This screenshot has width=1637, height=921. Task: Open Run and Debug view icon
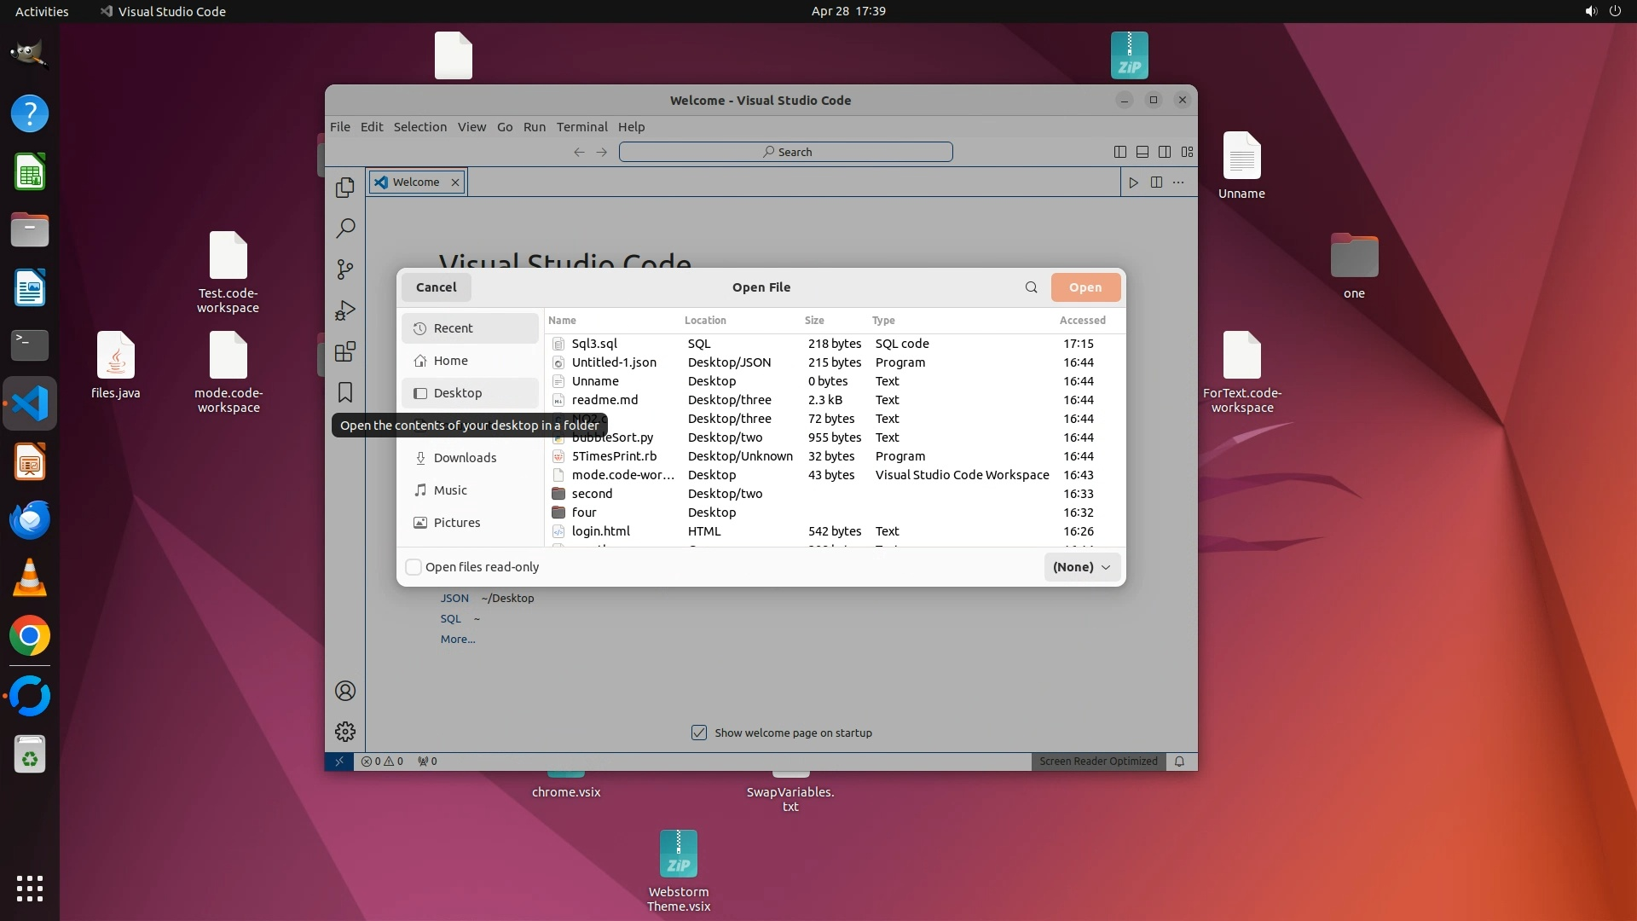344,310
